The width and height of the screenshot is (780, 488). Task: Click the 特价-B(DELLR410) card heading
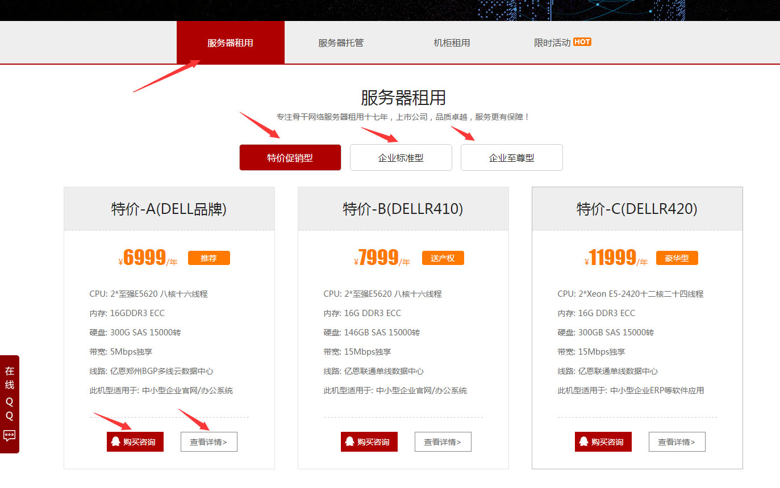coord(403,209)
